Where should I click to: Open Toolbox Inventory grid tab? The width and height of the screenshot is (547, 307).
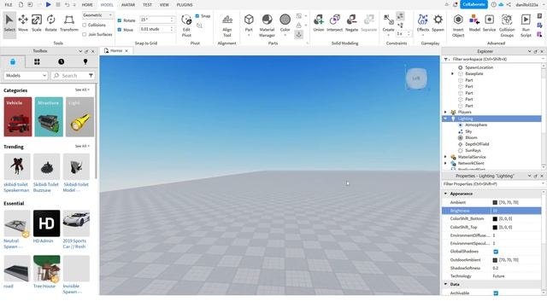tap(37, 61)
